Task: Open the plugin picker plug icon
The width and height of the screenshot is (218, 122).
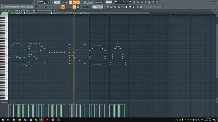Action: click(x=130, y=7)
